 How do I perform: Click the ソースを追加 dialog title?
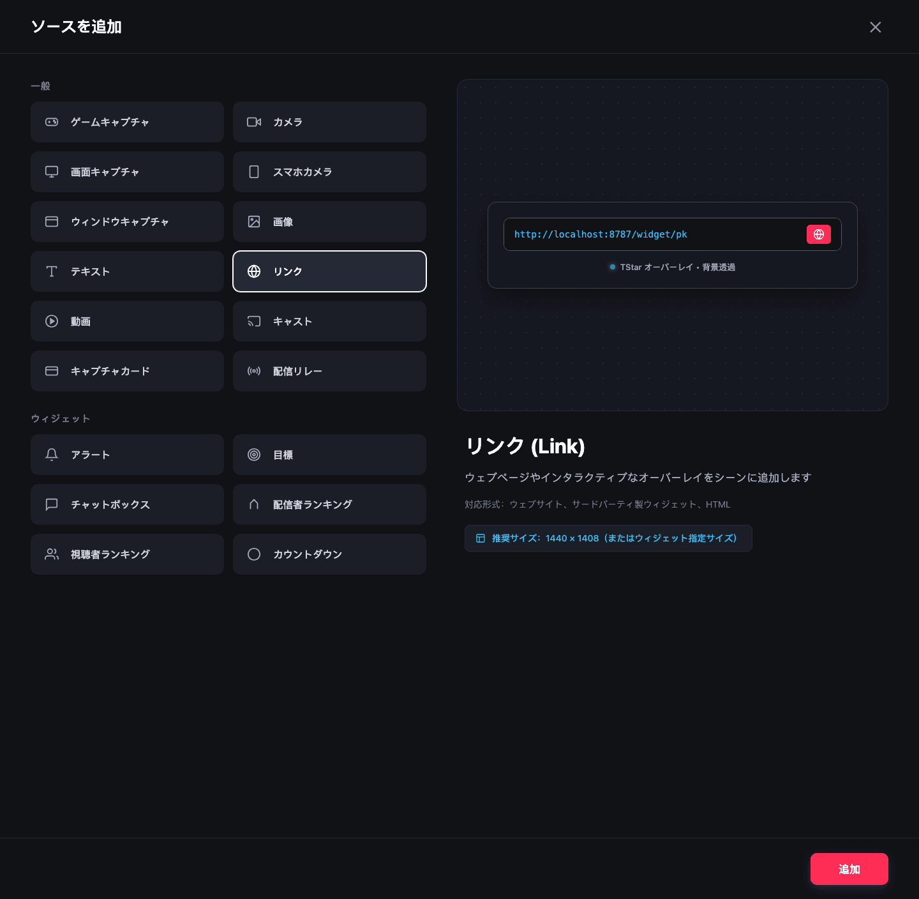pos(77,27)
